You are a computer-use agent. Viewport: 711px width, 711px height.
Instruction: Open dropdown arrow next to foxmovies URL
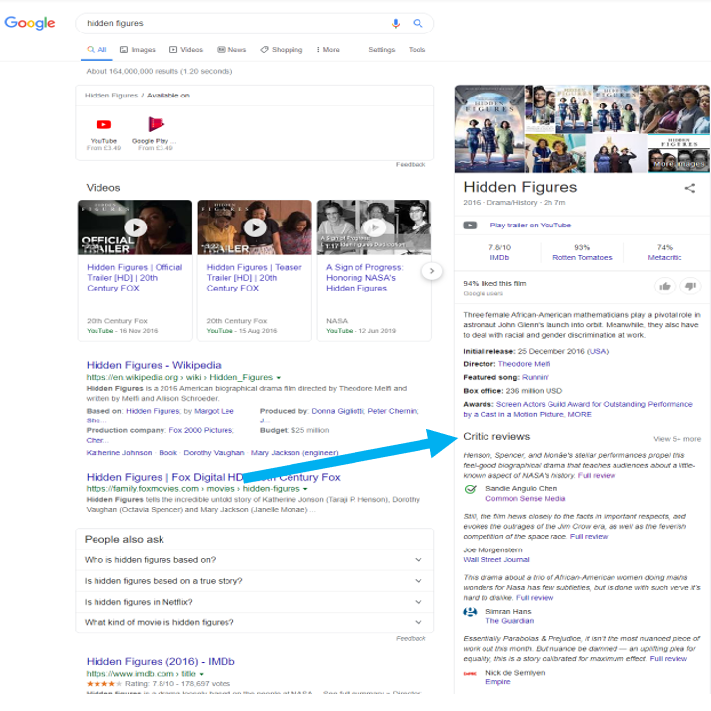[x=305, y=489]
